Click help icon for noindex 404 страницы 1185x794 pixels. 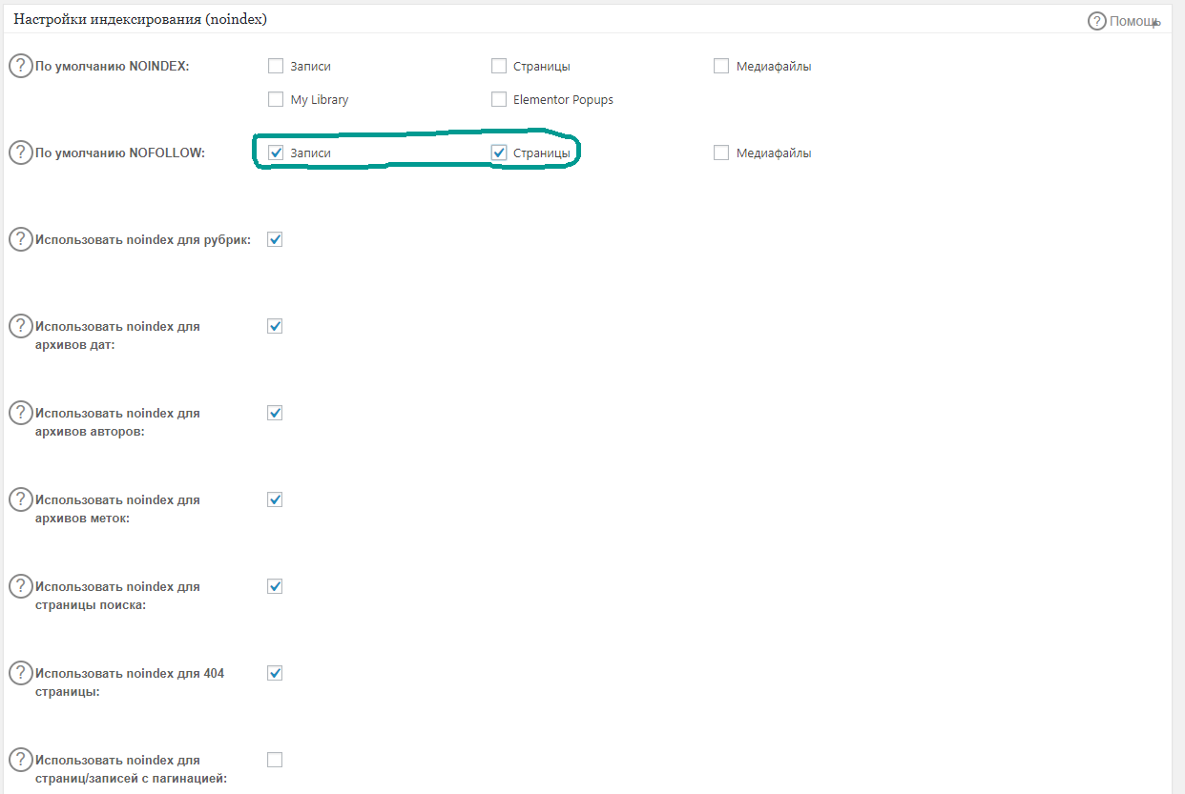click(x=20, y=673)
